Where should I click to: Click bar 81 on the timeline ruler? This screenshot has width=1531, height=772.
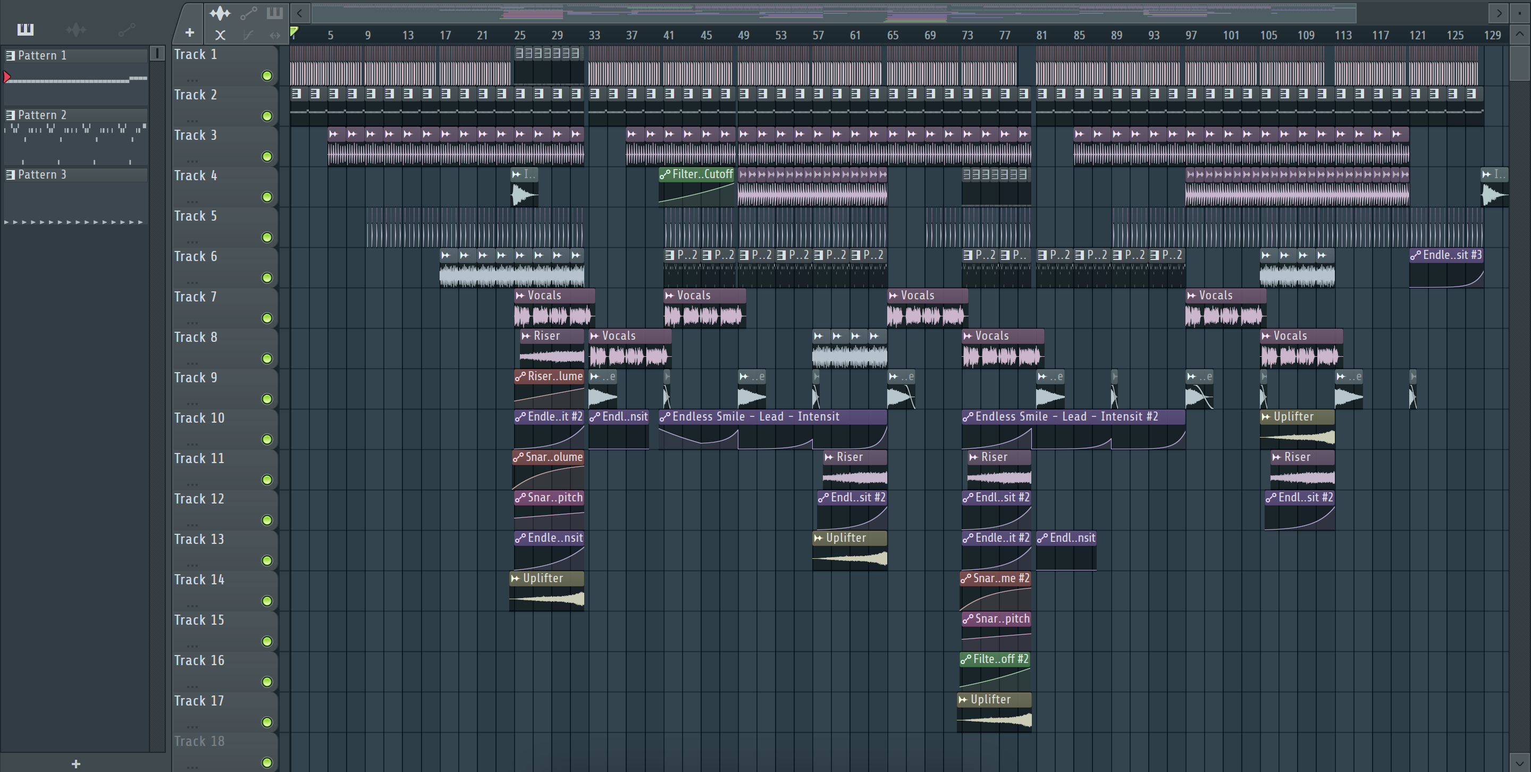[x=1042, y=35]
